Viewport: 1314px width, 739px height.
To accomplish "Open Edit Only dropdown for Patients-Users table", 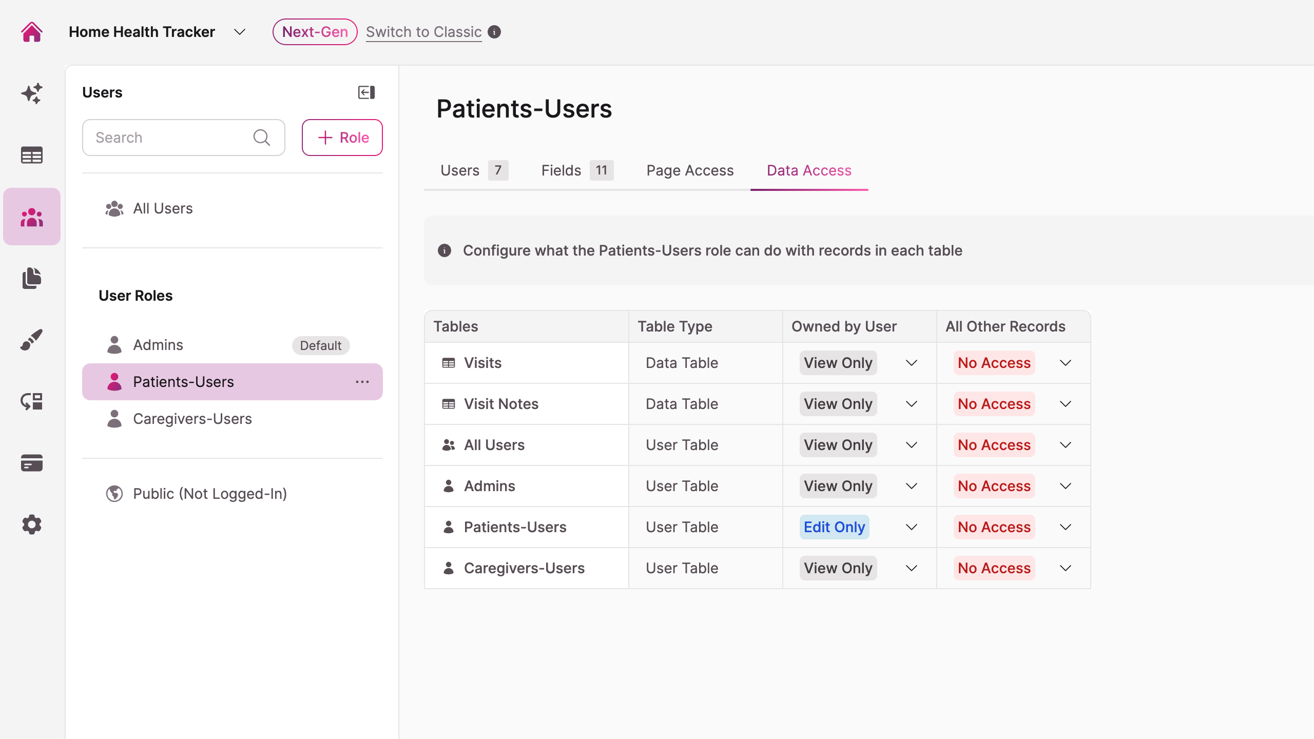I will [859, 527].
